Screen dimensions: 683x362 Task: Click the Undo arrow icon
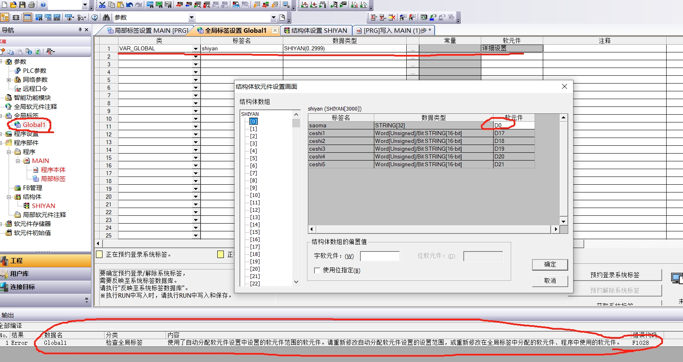point(130,5)
